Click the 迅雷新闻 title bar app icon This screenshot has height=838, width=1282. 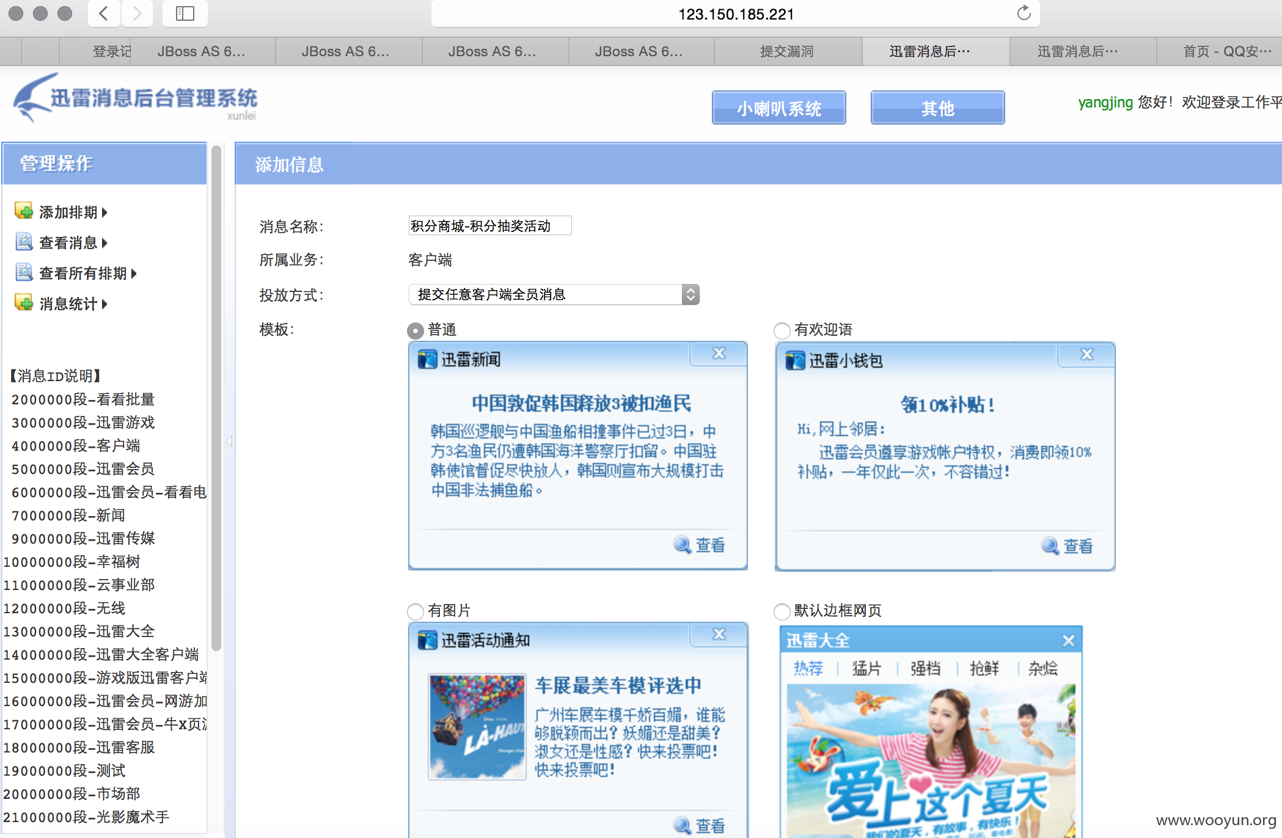pos(427,360)
